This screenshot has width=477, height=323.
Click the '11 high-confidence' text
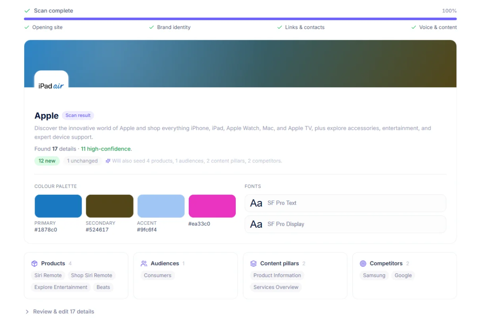pyautogui.click(x=107, y=149)
